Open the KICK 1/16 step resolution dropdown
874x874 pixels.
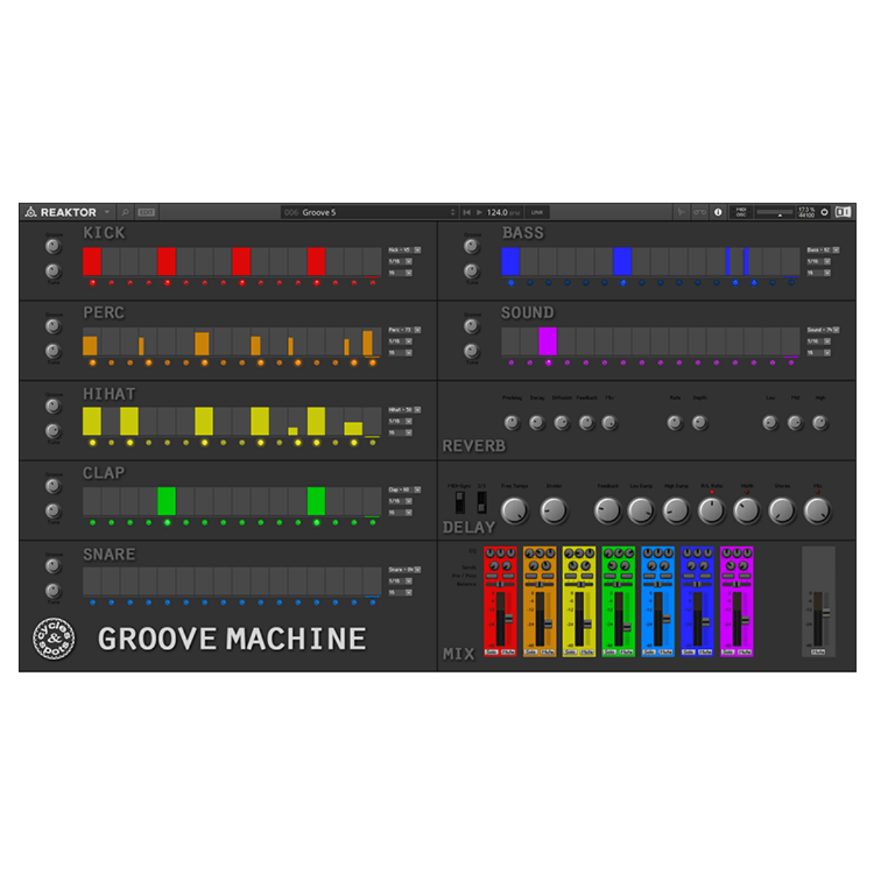point(400,261)
